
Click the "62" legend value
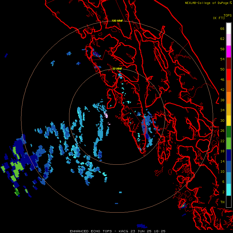click(222, 39)
